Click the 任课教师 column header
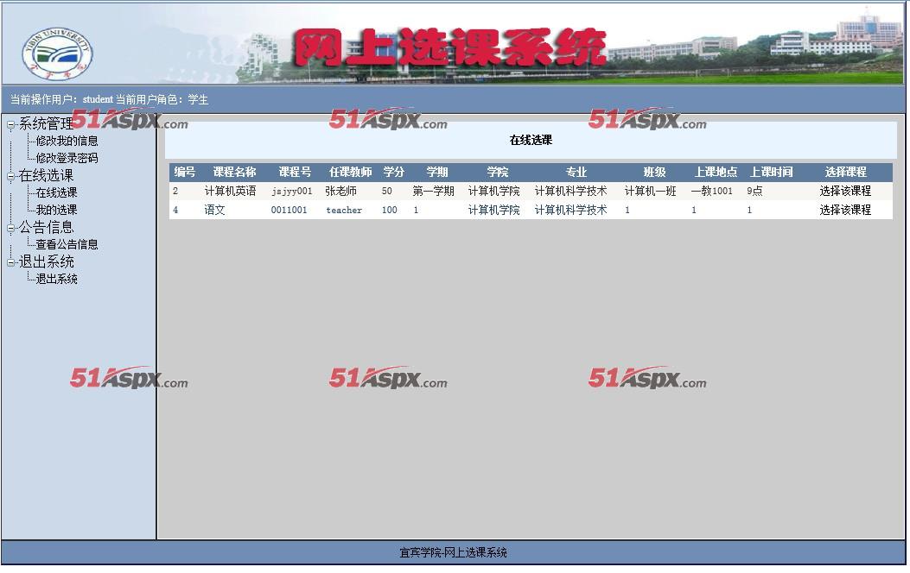Image resolution: width=910 pixels, height=573 pixels. pos(351,172)
